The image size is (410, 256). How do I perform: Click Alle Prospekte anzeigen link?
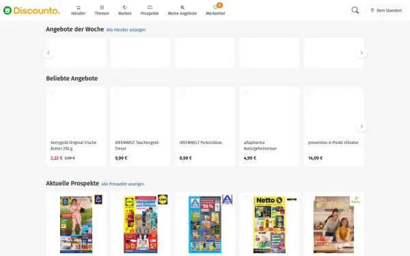pyautogui.click(x=122, y=184)
